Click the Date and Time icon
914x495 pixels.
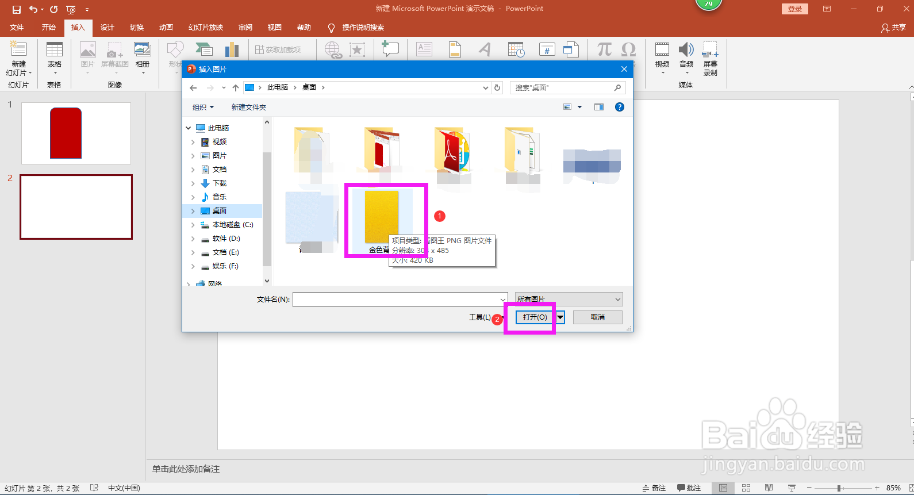tap(516, 49)
